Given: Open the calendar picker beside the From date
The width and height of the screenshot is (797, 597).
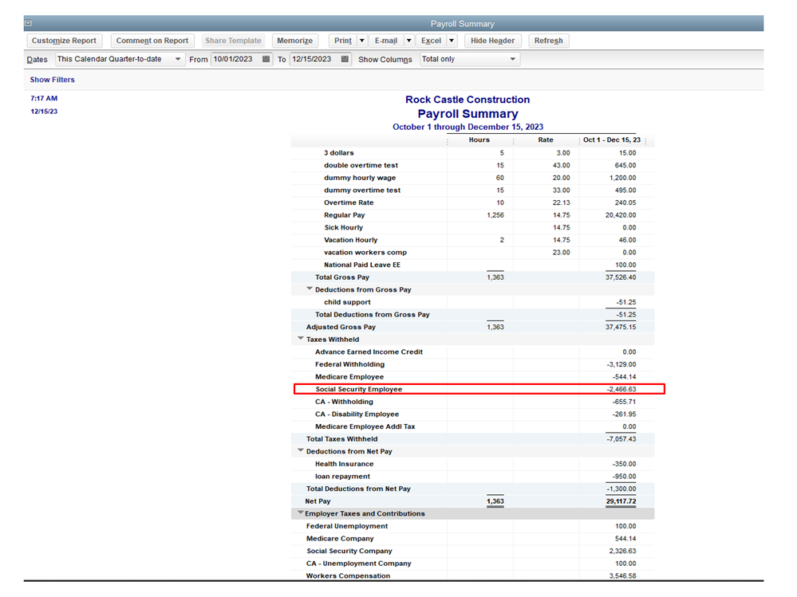Looking at the screenshot, I should (x=265, y=58).
